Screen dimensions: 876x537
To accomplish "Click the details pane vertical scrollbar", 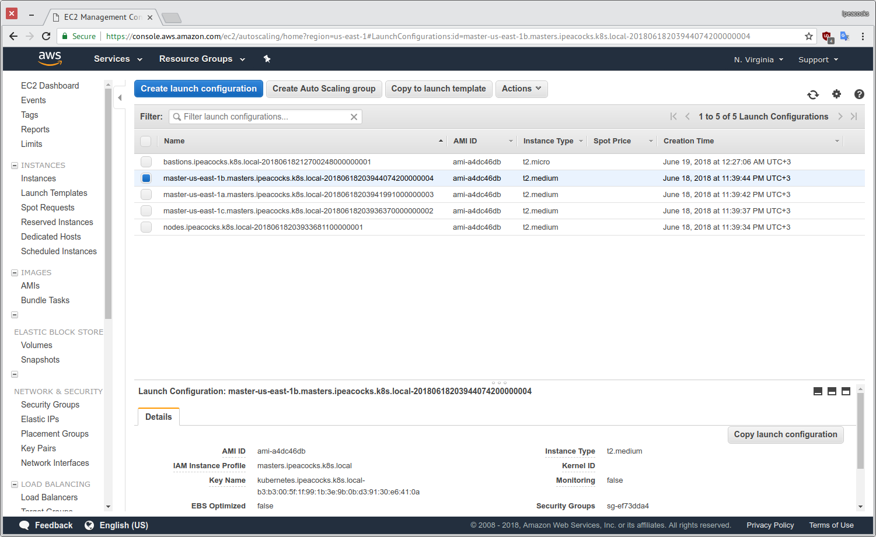I will coord(860,431).
